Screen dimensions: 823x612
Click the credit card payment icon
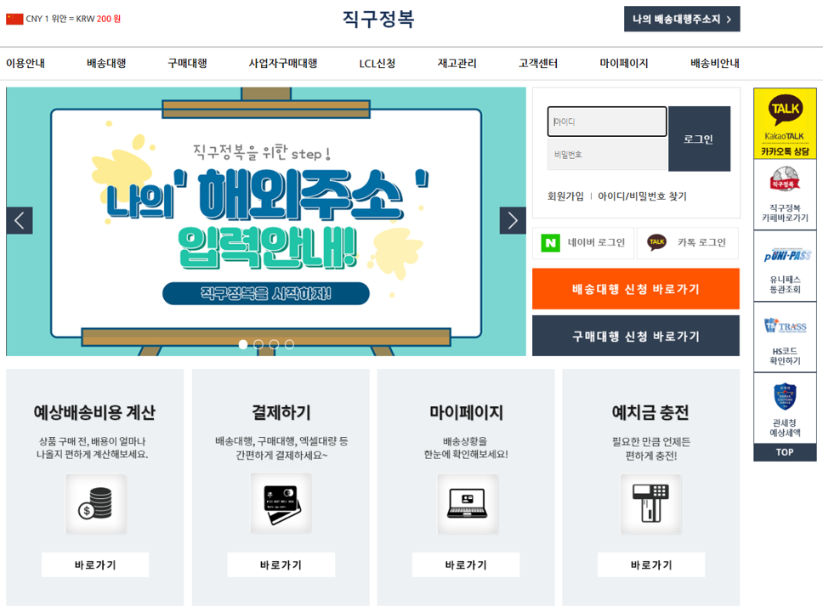pos(281,503)
